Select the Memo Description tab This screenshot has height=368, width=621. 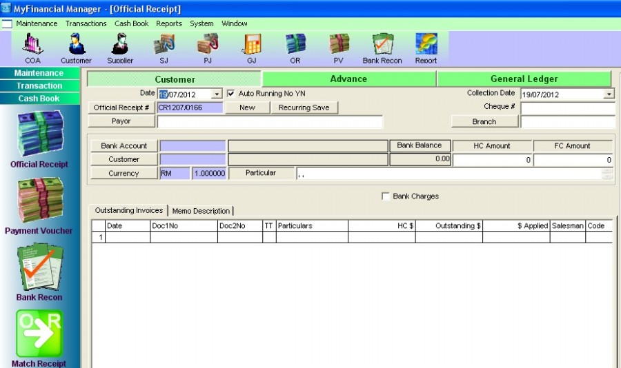tap(201, 211)
